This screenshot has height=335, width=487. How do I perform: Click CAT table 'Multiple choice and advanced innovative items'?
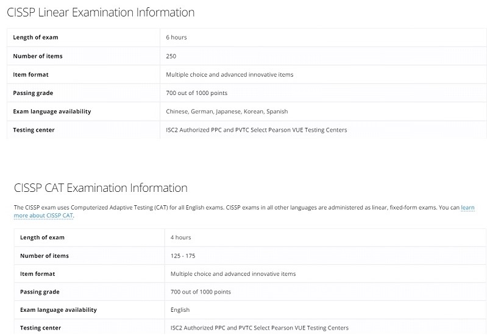point(233,274)
